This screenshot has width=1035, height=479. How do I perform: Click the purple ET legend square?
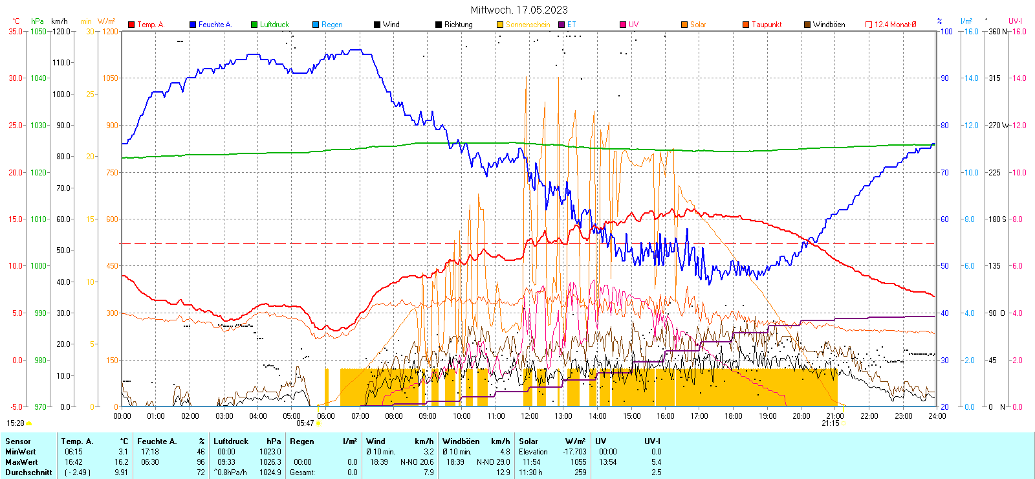pos(561,25)
